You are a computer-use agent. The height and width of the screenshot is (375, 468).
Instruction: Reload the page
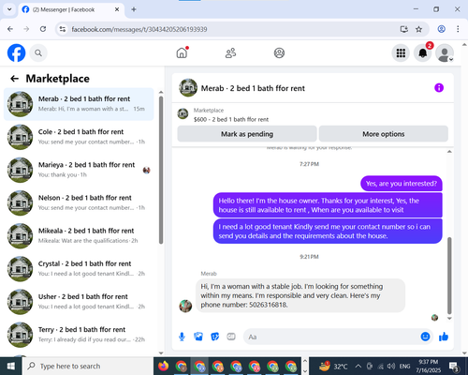[43, 29]
